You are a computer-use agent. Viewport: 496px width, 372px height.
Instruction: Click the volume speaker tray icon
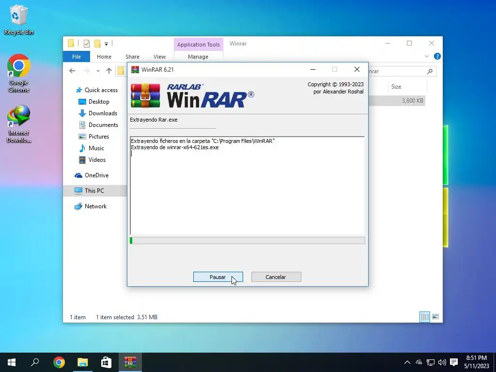tap(442, 362)
